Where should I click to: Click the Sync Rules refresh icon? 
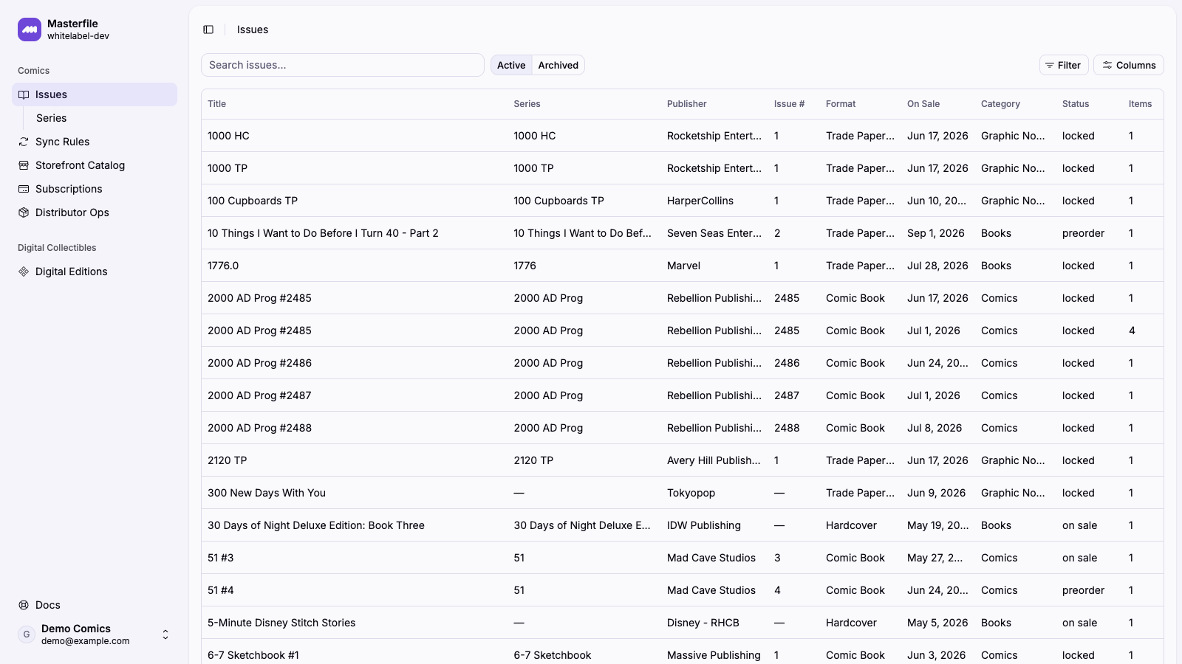click(x=24, y=142)
